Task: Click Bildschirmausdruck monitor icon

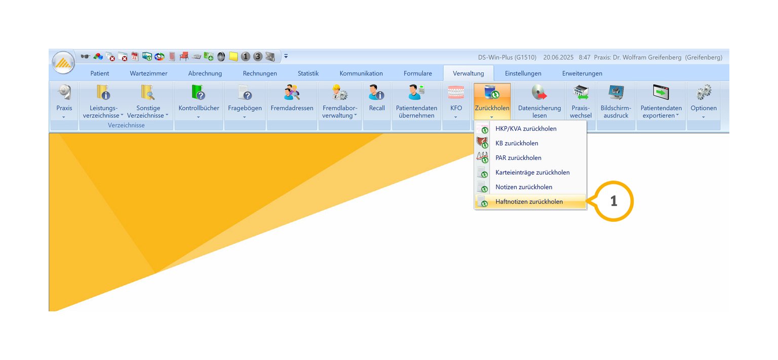Action: [616, 92]
